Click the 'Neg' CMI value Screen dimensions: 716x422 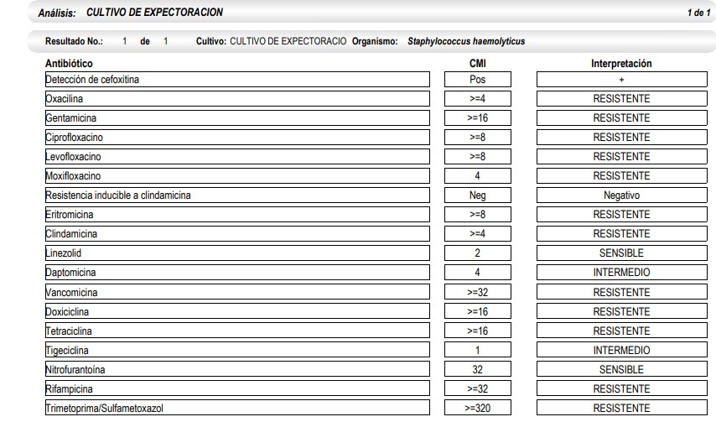[478, 195]
